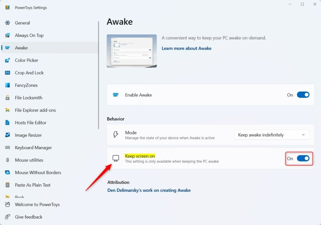Screen dimensions: 321x225
Task: Click the Always On Top icon
Action: pyautogui.click(x=8, y=35)
